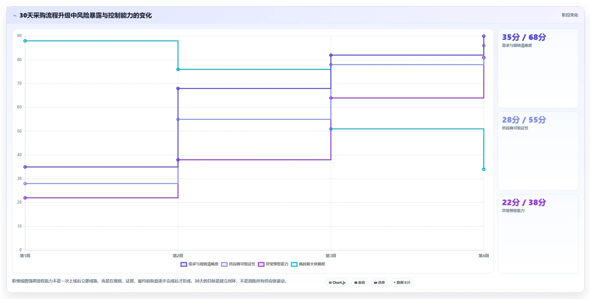This screenshot has height=299, width=591.
Task: Click the 第4周 dark blue point at 90
Action: tap(484, 36)
